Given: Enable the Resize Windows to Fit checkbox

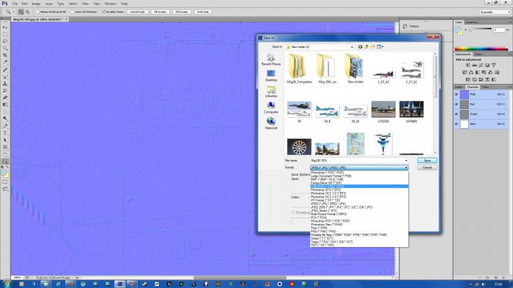Looking at the screenshot, I should click(37, 12).
